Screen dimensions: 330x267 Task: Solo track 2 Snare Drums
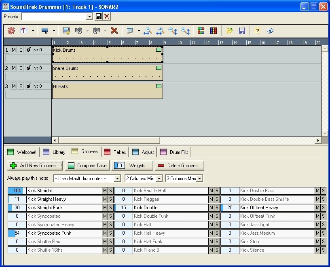point(21,68)
